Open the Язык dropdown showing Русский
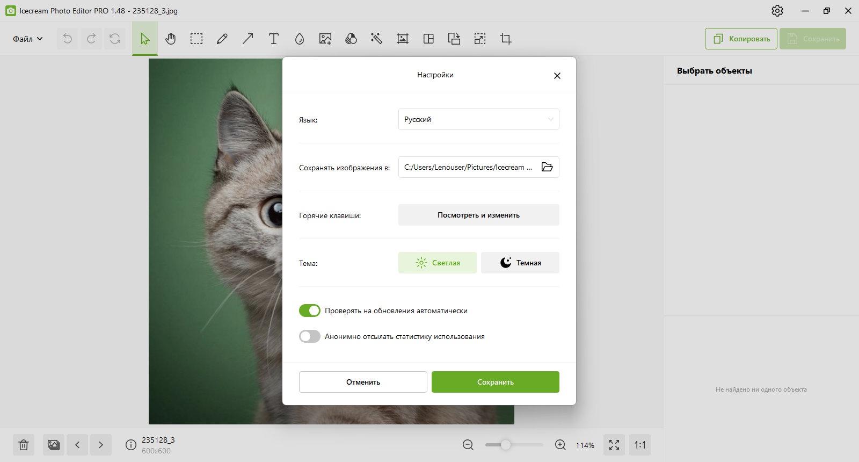Screen dimensions: 859x462 (478, 119)
